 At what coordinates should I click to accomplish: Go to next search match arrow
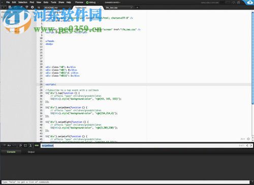click(x=251, y=145)
